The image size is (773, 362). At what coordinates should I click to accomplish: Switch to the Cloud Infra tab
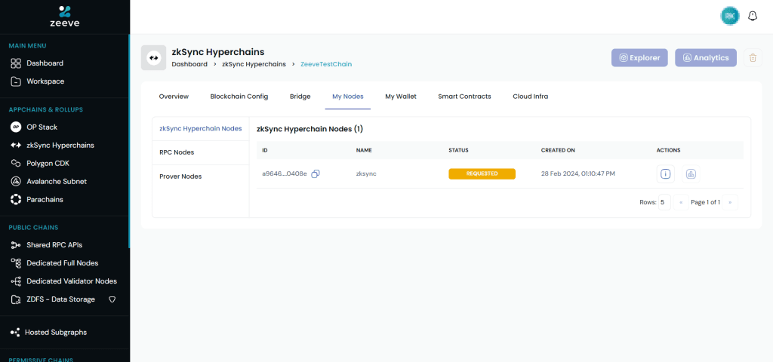(x=531, y=97)
